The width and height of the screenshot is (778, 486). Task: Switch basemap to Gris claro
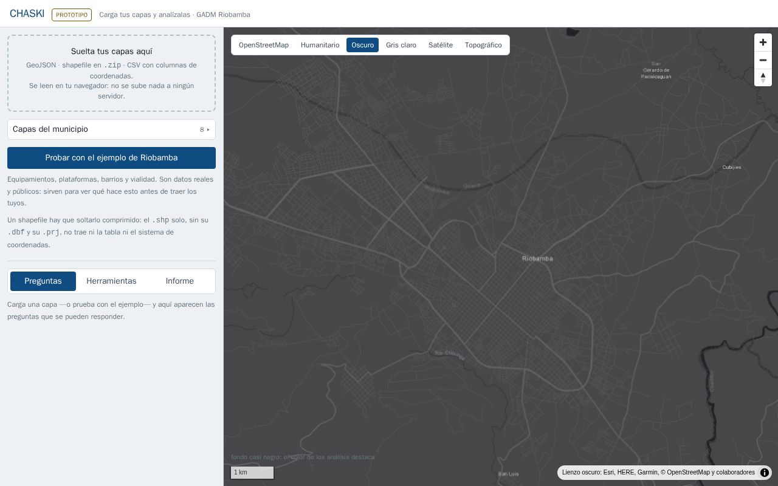pyautogui.click(x=401, y=45)
